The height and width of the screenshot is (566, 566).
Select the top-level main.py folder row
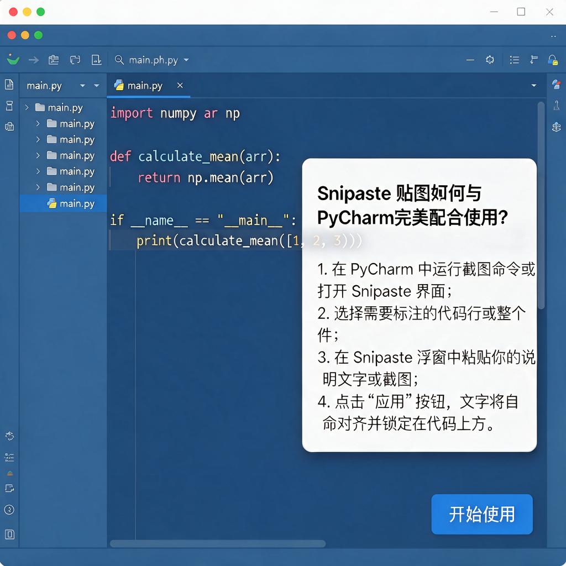(63, 108)
